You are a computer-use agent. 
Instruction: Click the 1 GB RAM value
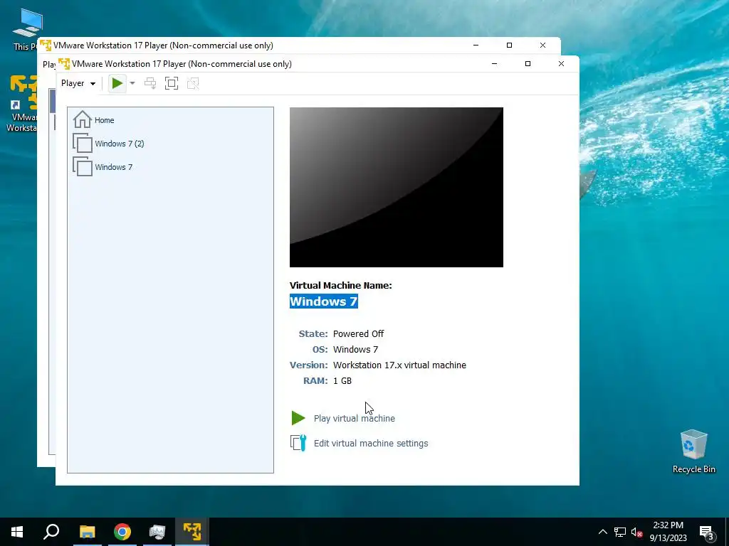[342, 381]
